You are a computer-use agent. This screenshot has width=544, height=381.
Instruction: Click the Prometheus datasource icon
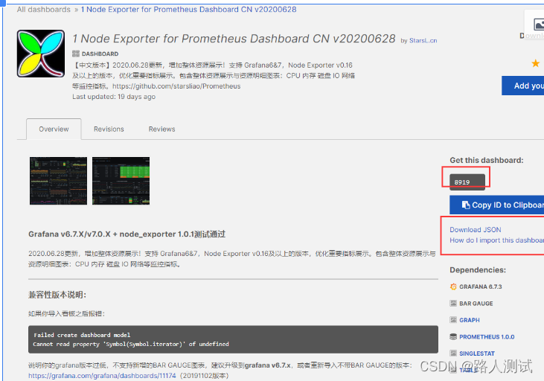pyautogui.click(x=453, y=336)
